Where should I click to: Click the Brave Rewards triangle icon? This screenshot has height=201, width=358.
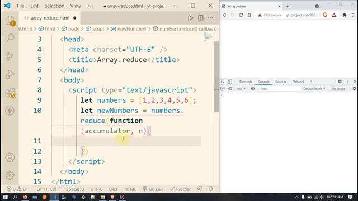pos(334,15)
